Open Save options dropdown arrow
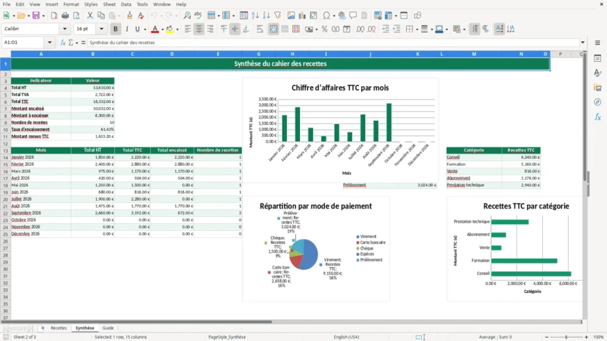Image resolution: width=607 pixels, height=341 pixels. click(43, 16)
